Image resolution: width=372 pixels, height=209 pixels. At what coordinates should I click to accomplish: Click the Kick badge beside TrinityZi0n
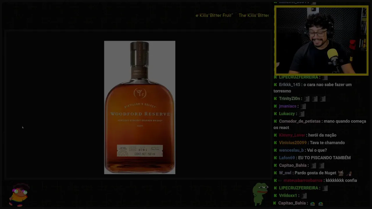click(275, 99)
